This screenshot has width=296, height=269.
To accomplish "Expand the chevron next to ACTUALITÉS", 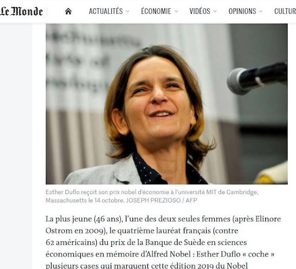I will [128, 11].
